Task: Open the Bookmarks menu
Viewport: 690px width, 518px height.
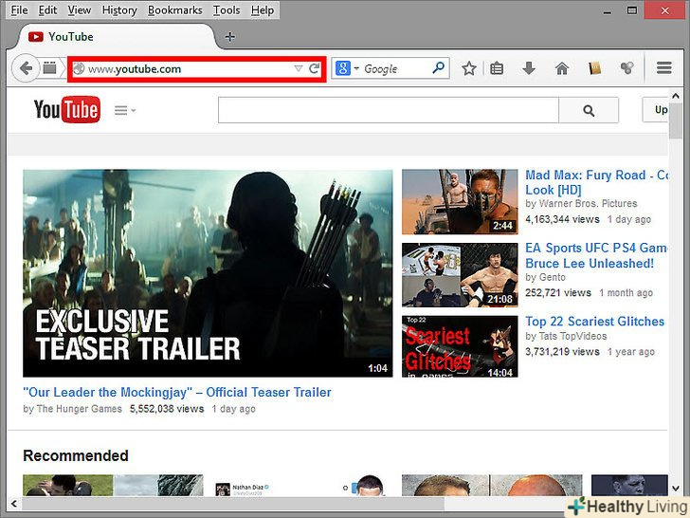Action: tap(174, 10)
